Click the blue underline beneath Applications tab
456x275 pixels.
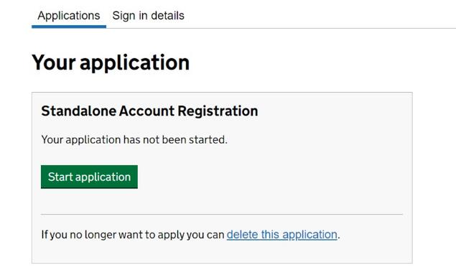[69, 27]
